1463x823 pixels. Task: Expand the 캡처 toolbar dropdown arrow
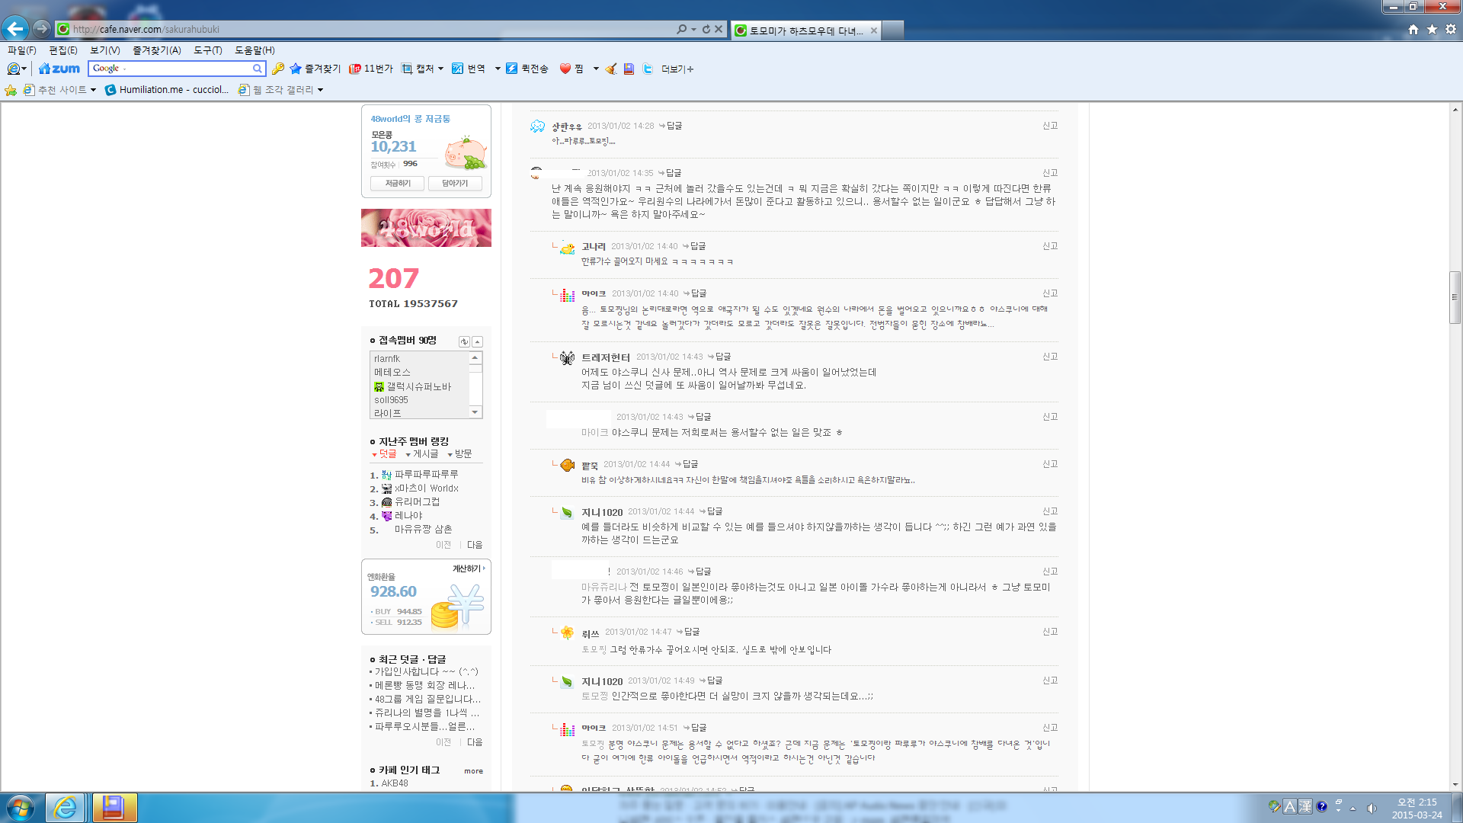click(440, 69)
